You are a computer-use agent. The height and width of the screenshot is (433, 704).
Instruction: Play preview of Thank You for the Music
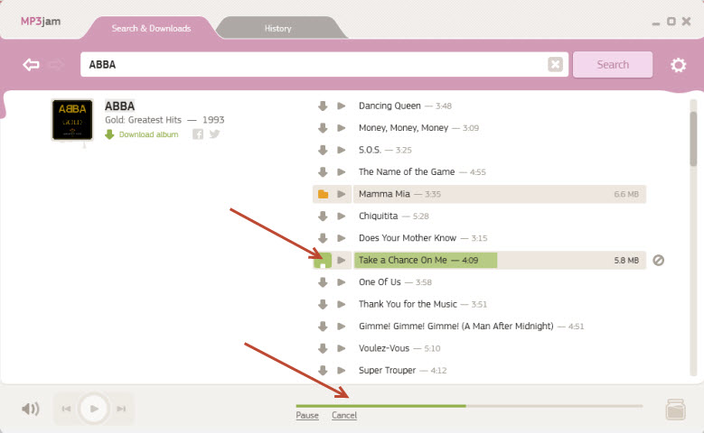[342, 304]
